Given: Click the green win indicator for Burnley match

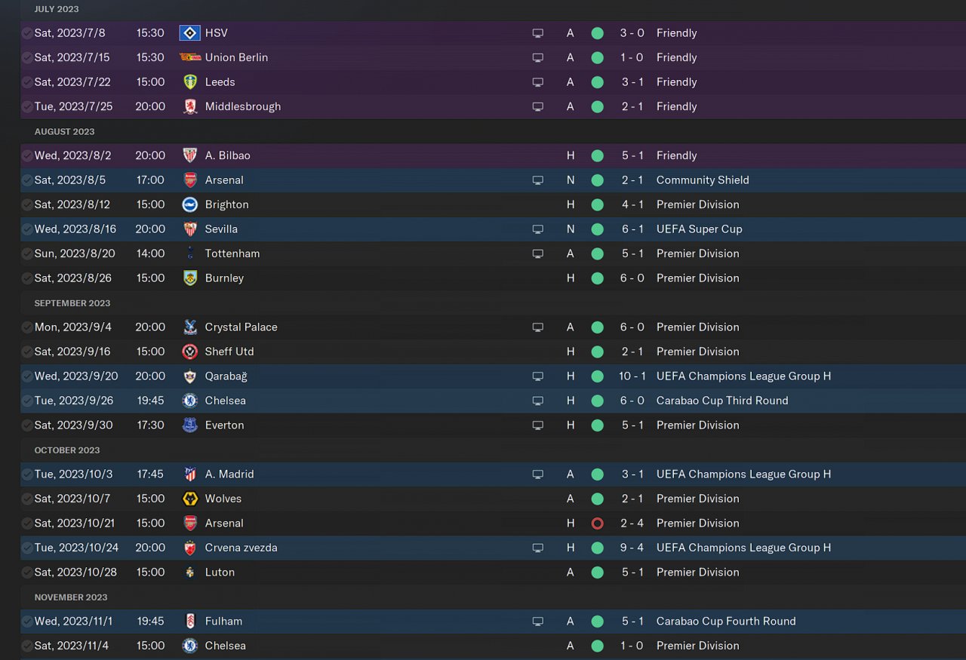Looking at the screenshot, I should [x=597, y=278].
